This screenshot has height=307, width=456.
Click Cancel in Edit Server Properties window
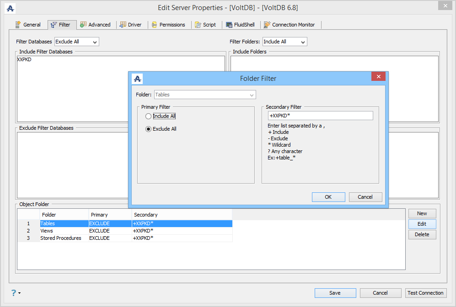tap(381, 293)
